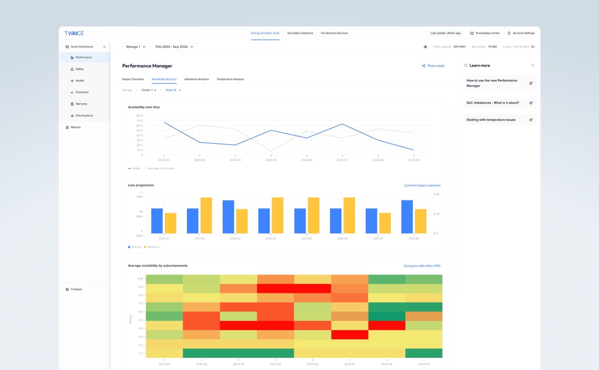Click the Performance chart icon in sidebar

(x=72, y=58)
